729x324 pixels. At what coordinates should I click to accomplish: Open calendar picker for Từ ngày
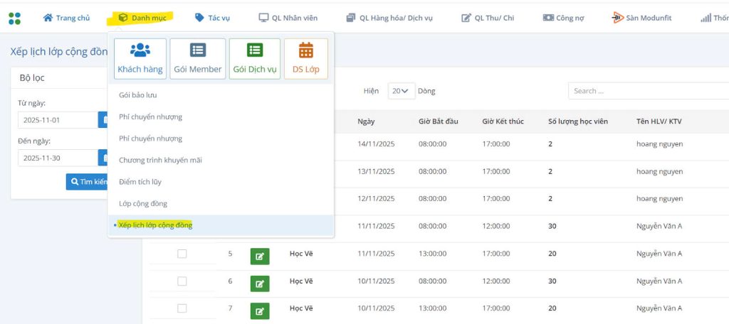click(104, 120)
